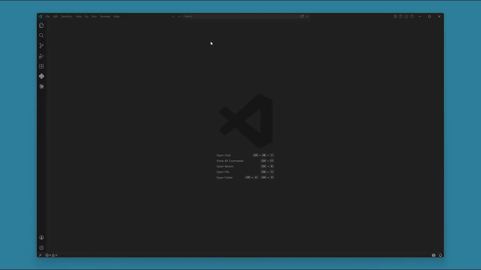Open the Terminal menu
Screen dimensions: 481x270
[105, 16]
